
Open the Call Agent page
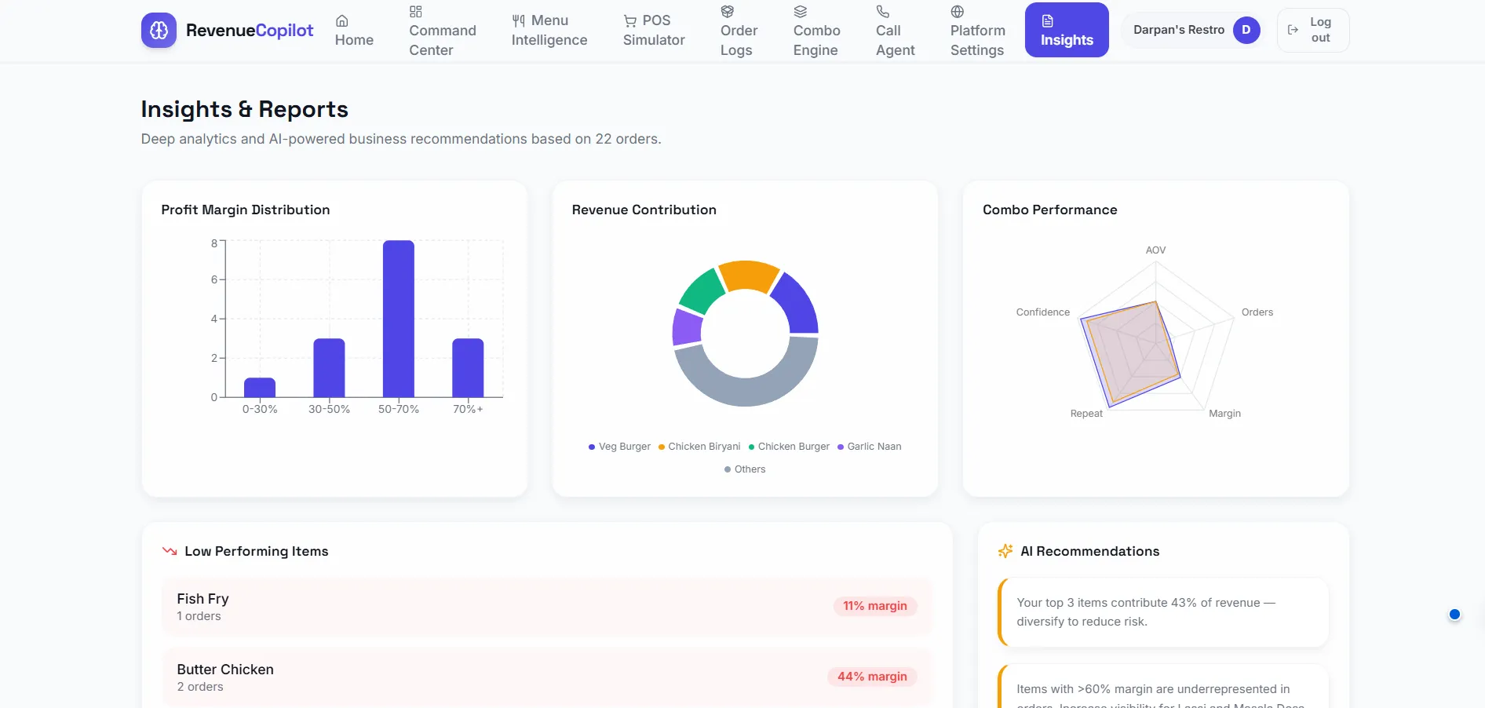(896, 30)
